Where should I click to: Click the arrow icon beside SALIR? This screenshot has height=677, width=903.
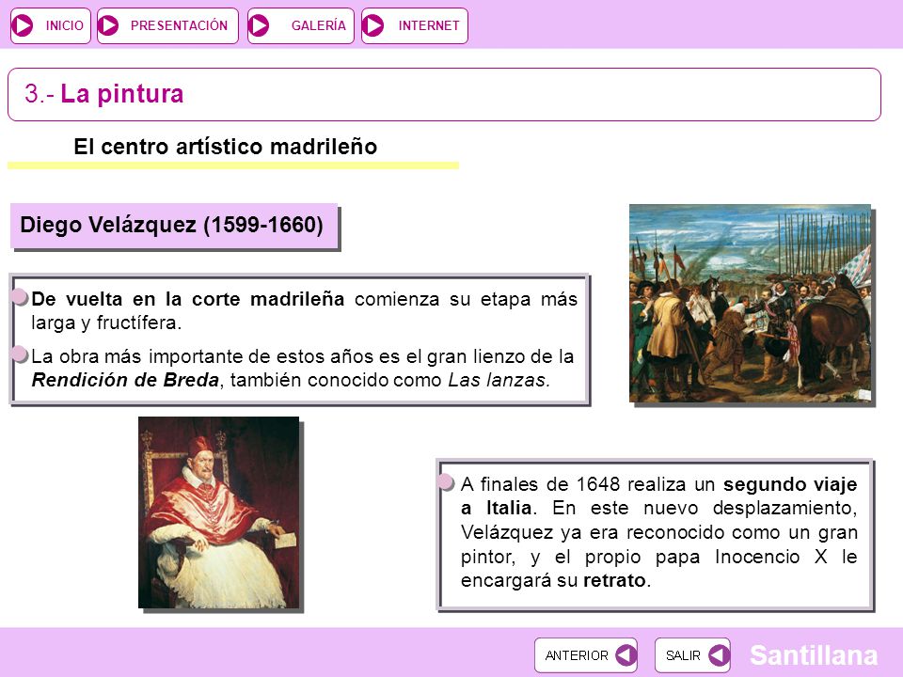coord(719,655)
